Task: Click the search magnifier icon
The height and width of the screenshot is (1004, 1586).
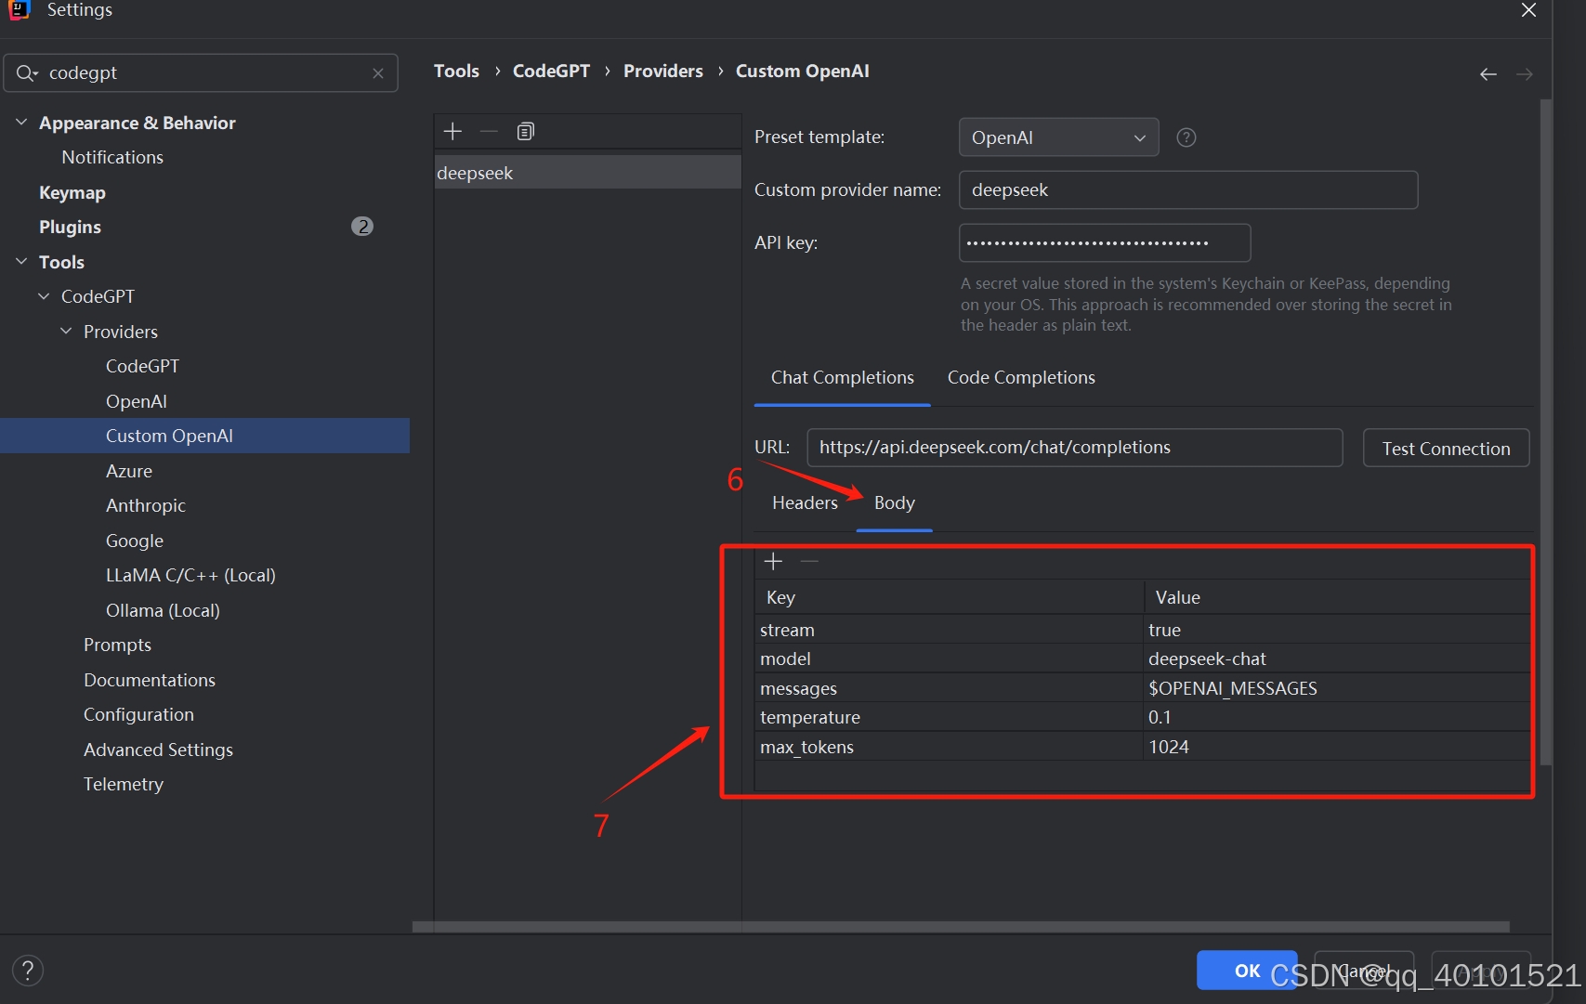Action: pyautogui.click(x=26, y=72)
